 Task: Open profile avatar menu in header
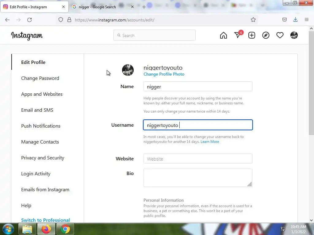point(294,35)
